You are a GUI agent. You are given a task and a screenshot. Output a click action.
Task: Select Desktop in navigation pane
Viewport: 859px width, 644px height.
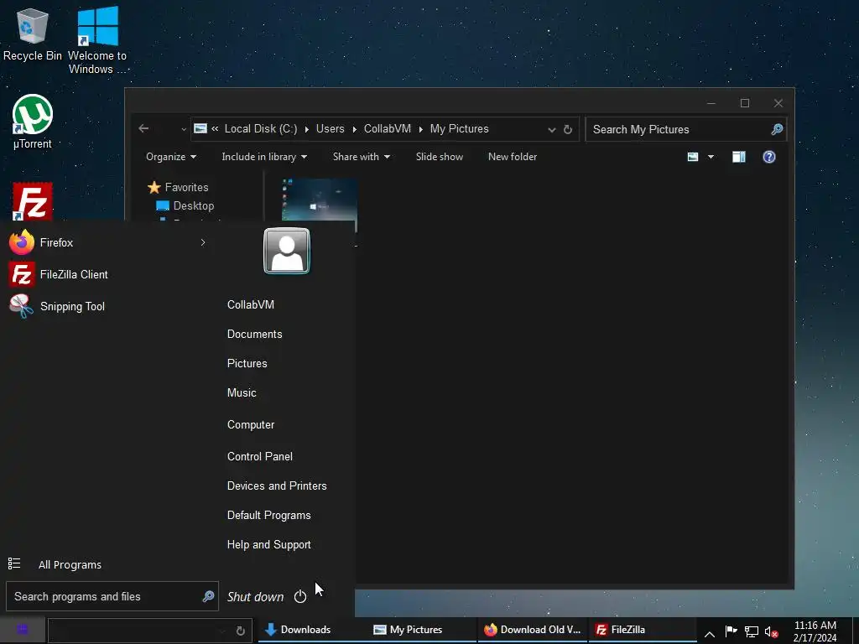(x=185, y=206)
